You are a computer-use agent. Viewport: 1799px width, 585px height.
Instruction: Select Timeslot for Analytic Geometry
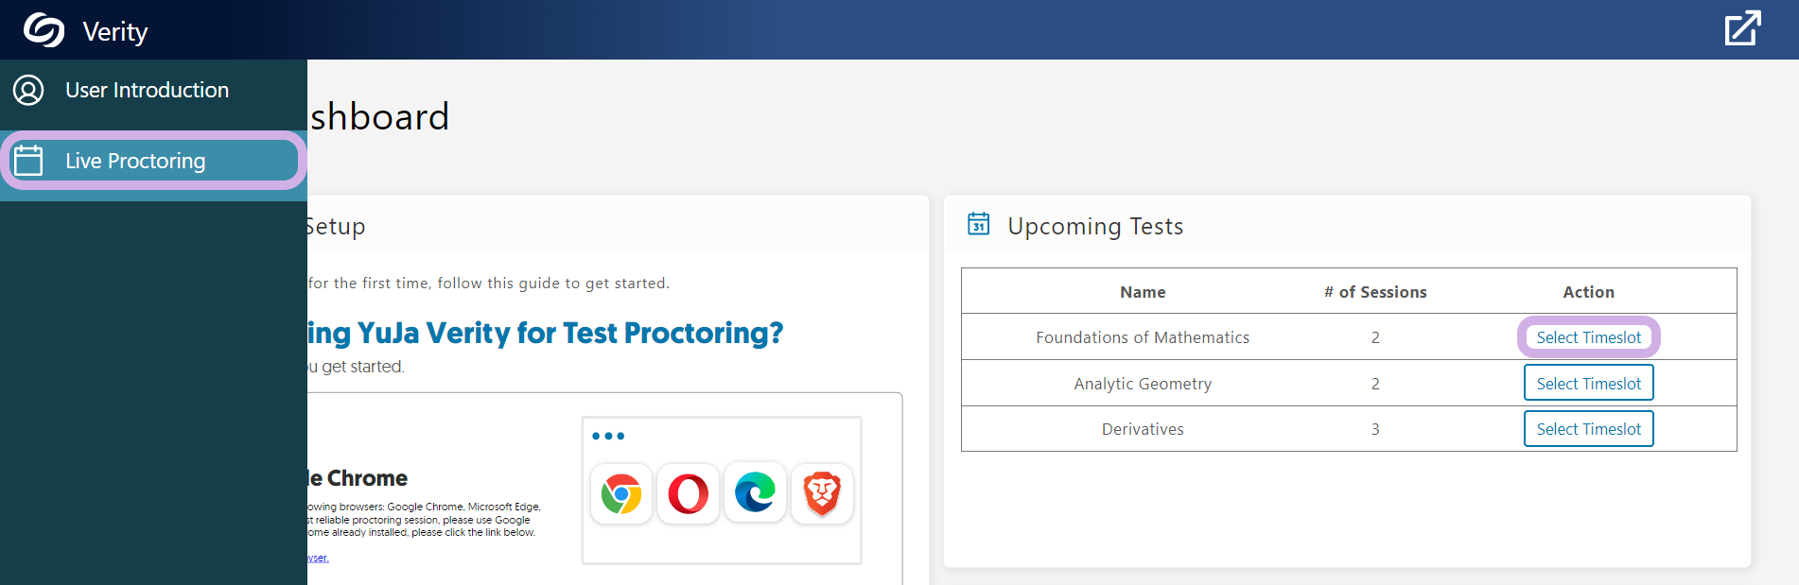point(1589,384)
